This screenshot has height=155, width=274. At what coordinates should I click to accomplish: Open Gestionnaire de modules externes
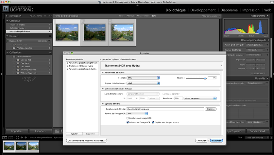pos(87,141)
